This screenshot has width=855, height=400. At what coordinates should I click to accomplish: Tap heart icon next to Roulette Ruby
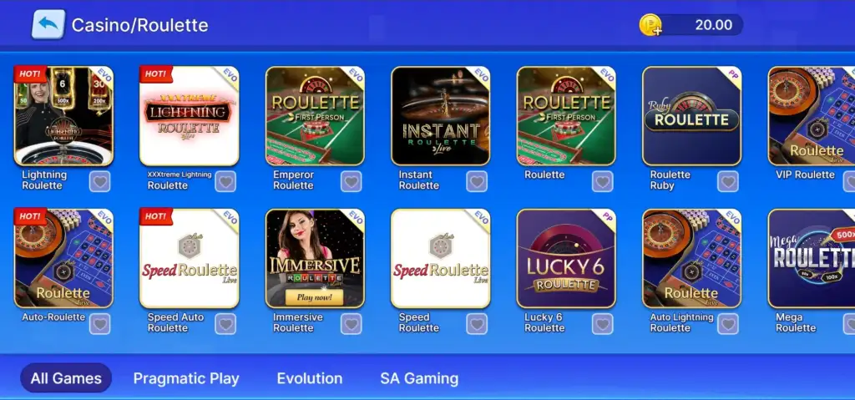[728, 181]
